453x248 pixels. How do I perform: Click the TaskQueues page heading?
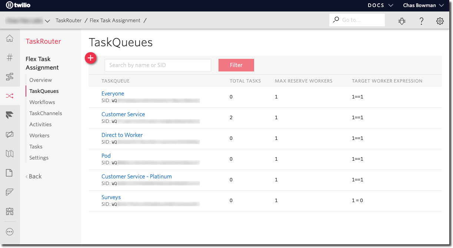coord(121,42)
